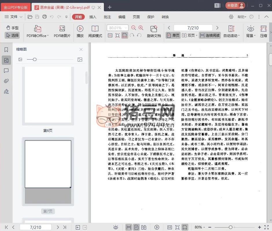Open the 旋转文档 rotate document tool
272x231 pixels.
pos(154,29)
